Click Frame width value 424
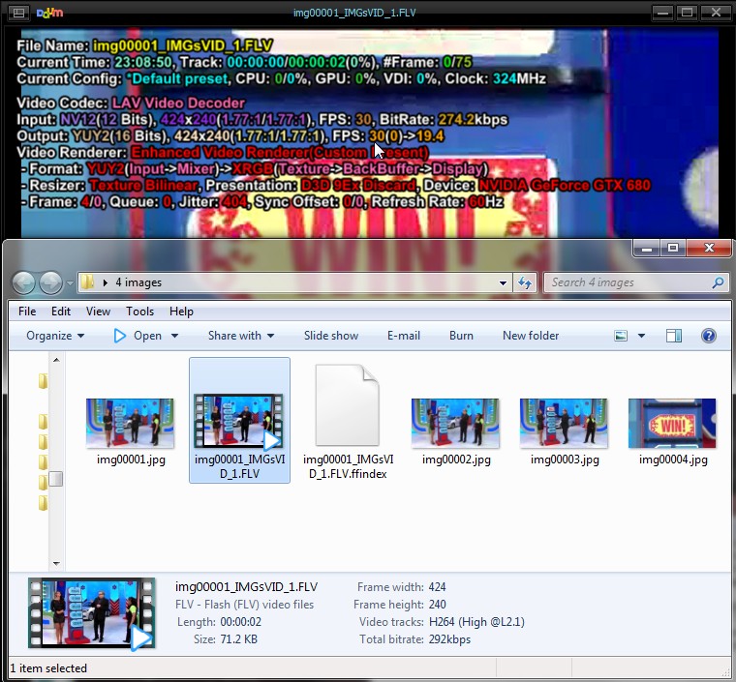 click(437, 587)
